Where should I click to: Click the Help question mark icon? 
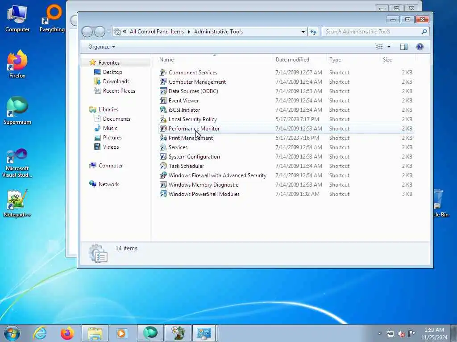coord(420,47)
